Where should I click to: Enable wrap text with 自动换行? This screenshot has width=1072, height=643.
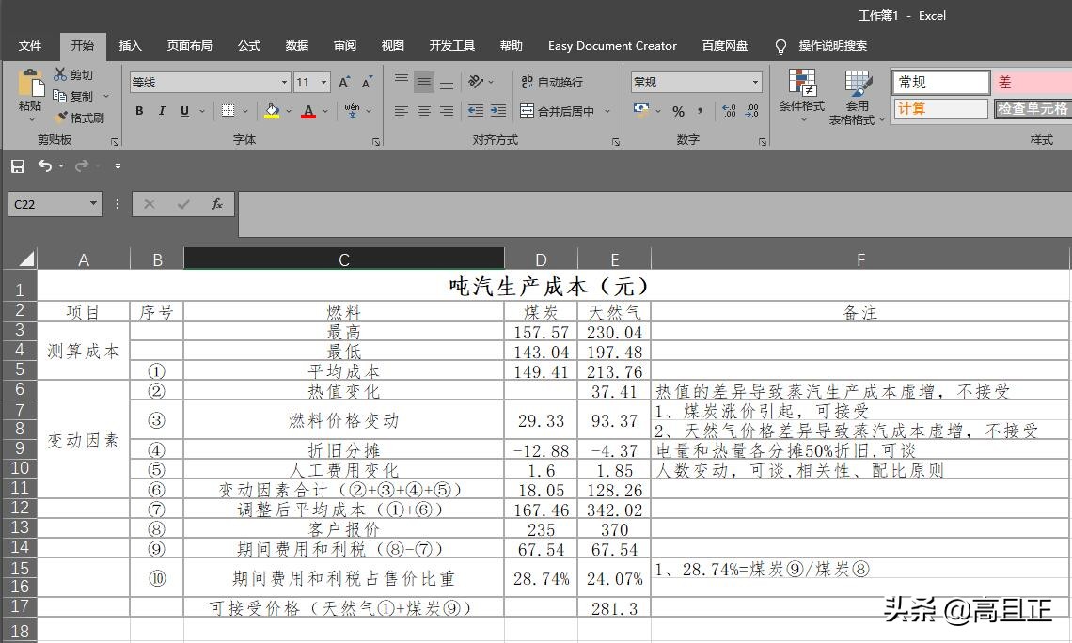point(552,82)
